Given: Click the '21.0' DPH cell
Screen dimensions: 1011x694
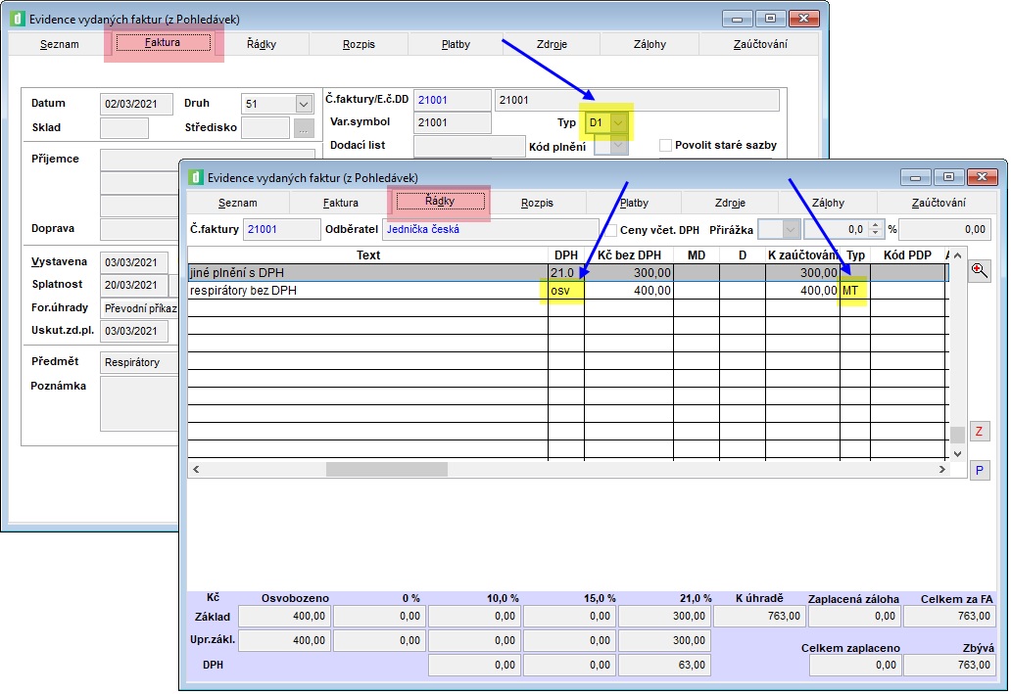Looking at the screenshot, I should tap(566, 272).
